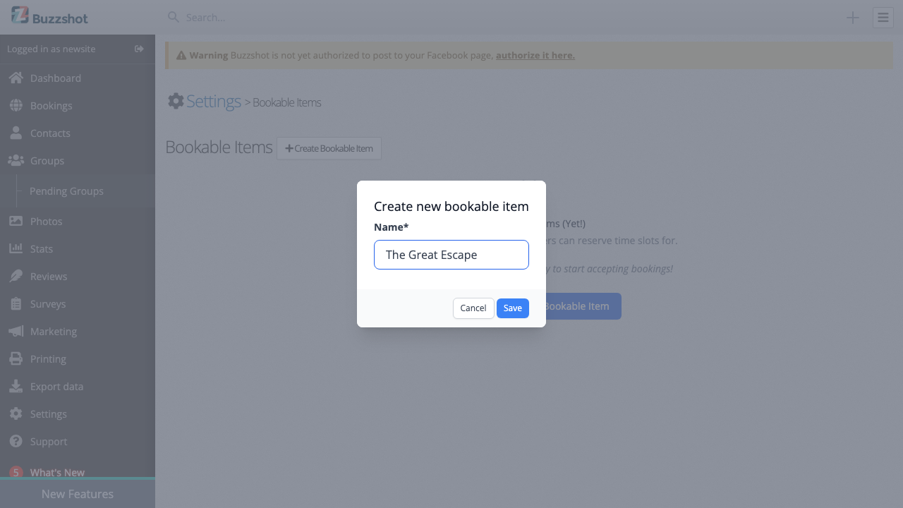This screenshot has height=508, width=903.
Task: Click the 'Create new bookable item' title
Action: [451, 207]
